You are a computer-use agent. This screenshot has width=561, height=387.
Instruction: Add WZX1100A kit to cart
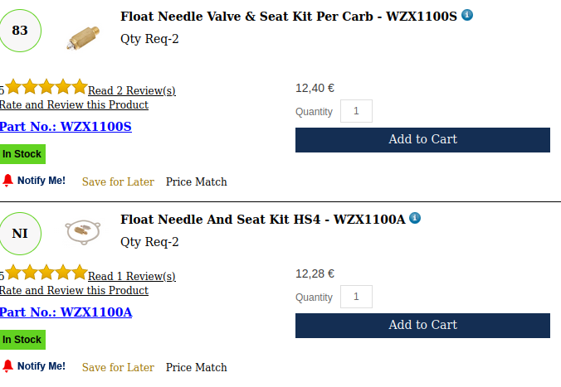tap(422, 325)
